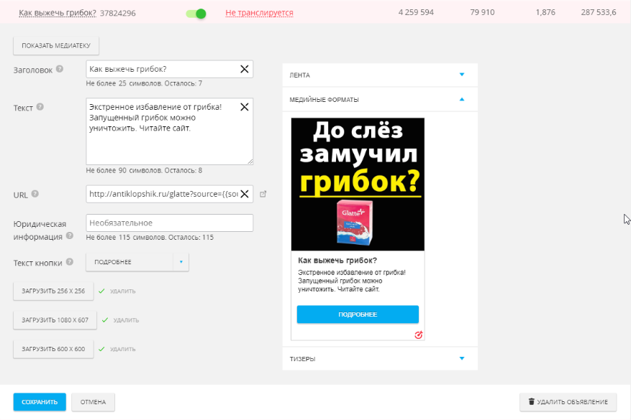Click the impressions value 4 259 594
This screenshot has height=420, width=631.
pyautogui.click(x=416, y=12)
